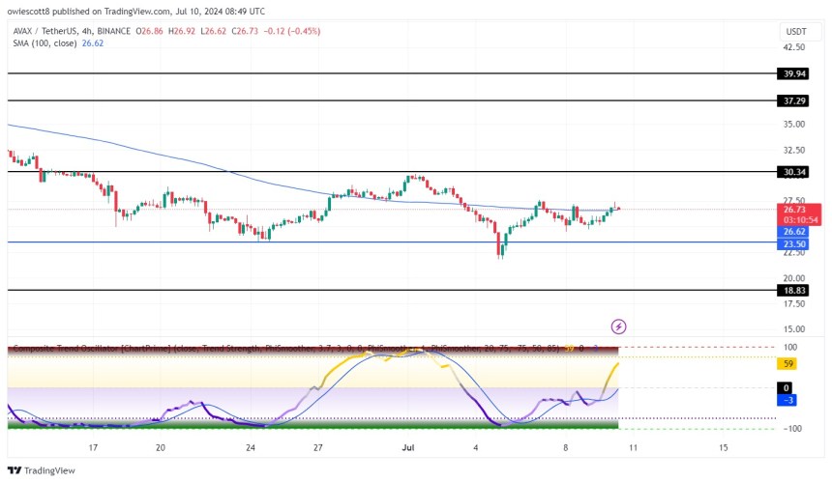Click the countdown timer 03:10:54
Viewport: 832px width, 483px height.
click(800, 220)
